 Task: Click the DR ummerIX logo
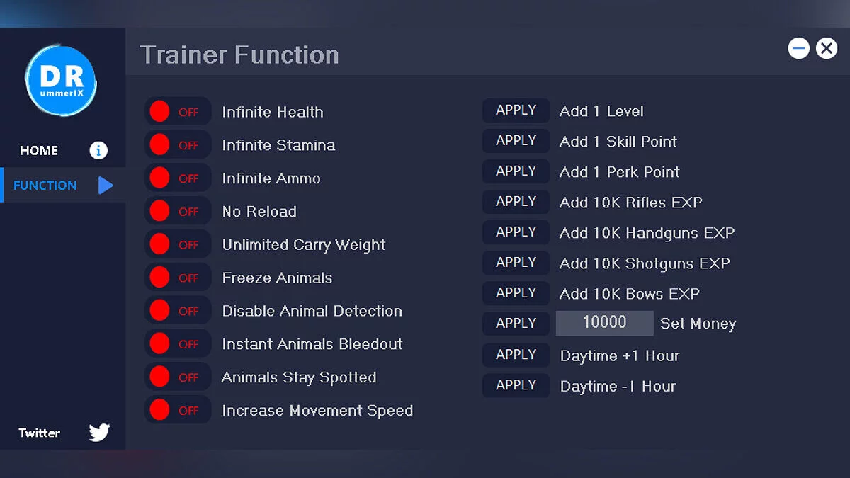(60, 81)
